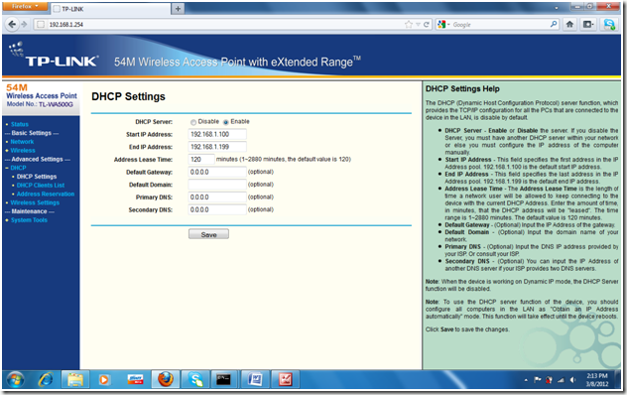Click the bookmark star icon in address bar

pos(409,25)
